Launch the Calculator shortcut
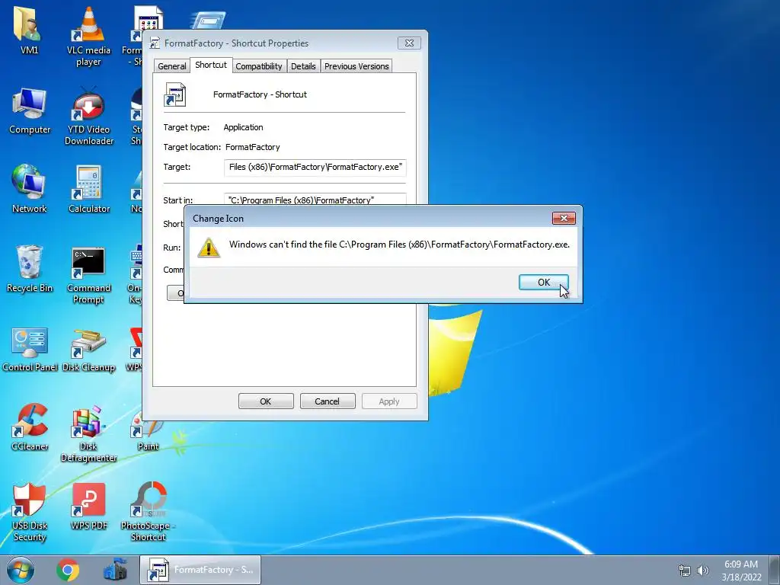780x585 pixels. pyautogui.click(x=88, y=189)
